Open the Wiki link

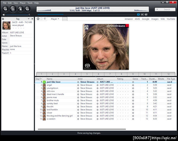pyautogui.click(x=163, y=19)
